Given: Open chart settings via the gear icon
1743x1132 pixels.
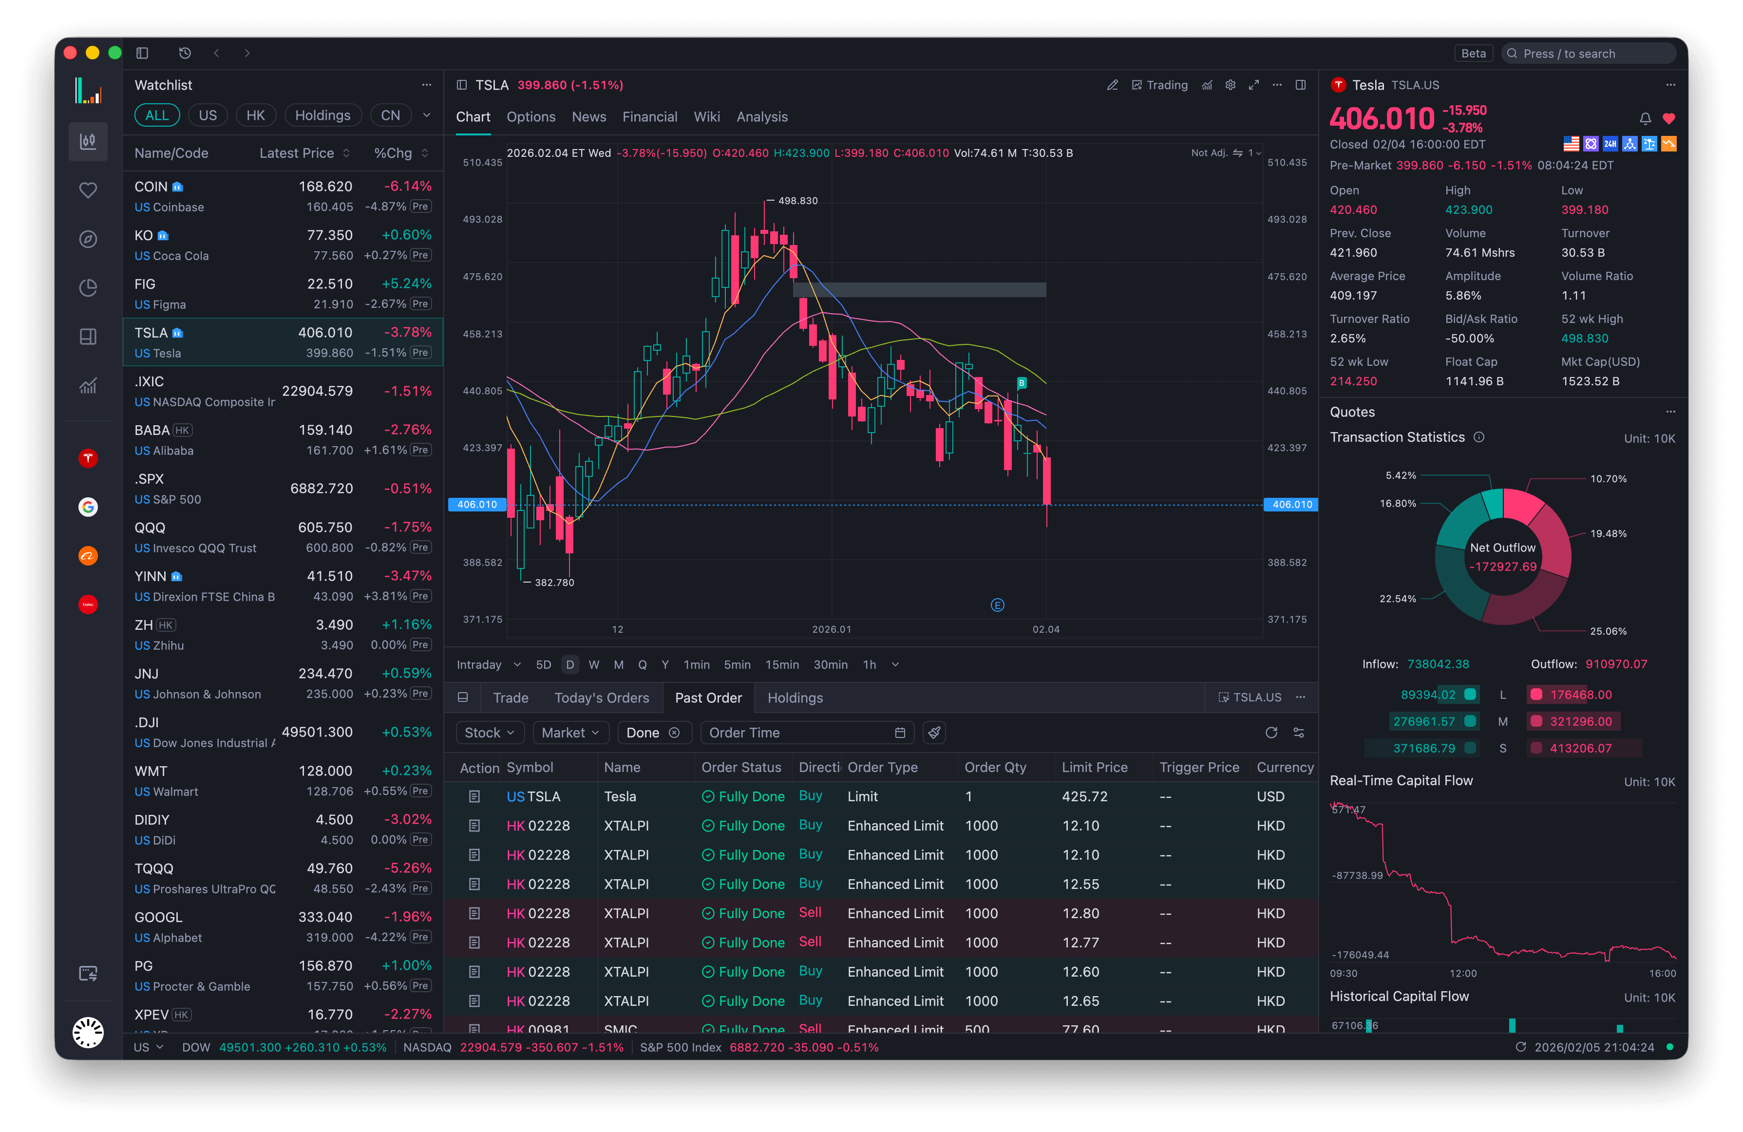Looking at the screenshot, I should [x=1231, y=85].
